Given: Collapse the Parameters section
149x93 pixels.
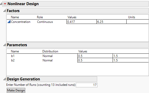Looking at the screenshot, I should (5, 45).
